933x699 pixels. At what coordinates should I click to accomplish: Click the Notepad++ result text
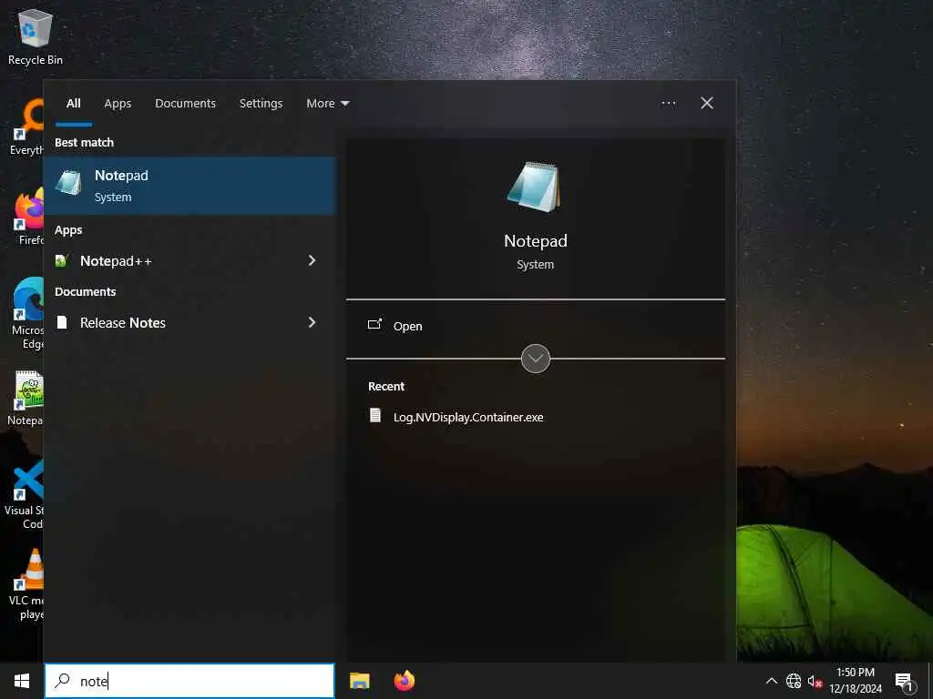(116, 261)
